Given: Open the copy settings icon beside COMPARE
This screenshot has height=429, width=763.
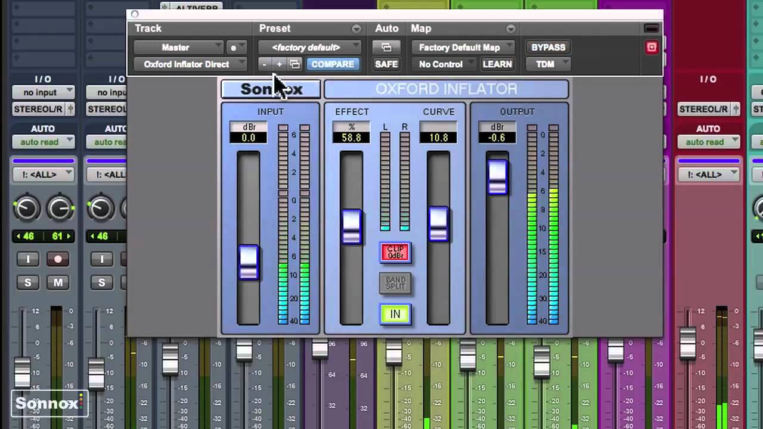Looking at the screenshot, I should click(294, 64).
